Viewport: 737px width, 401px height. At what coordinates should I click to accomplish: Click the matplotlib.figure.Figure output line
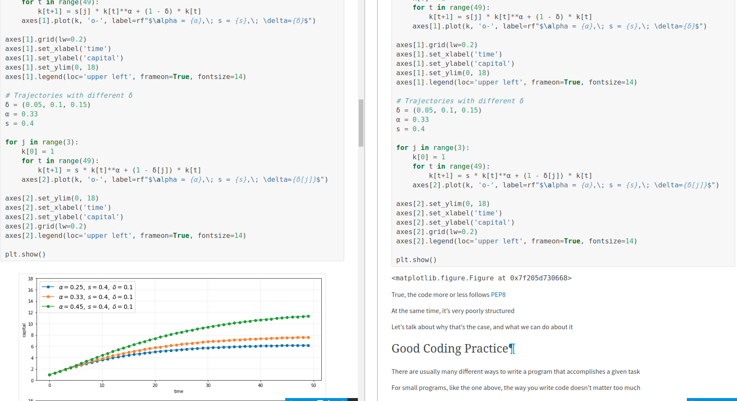(481, 278)
